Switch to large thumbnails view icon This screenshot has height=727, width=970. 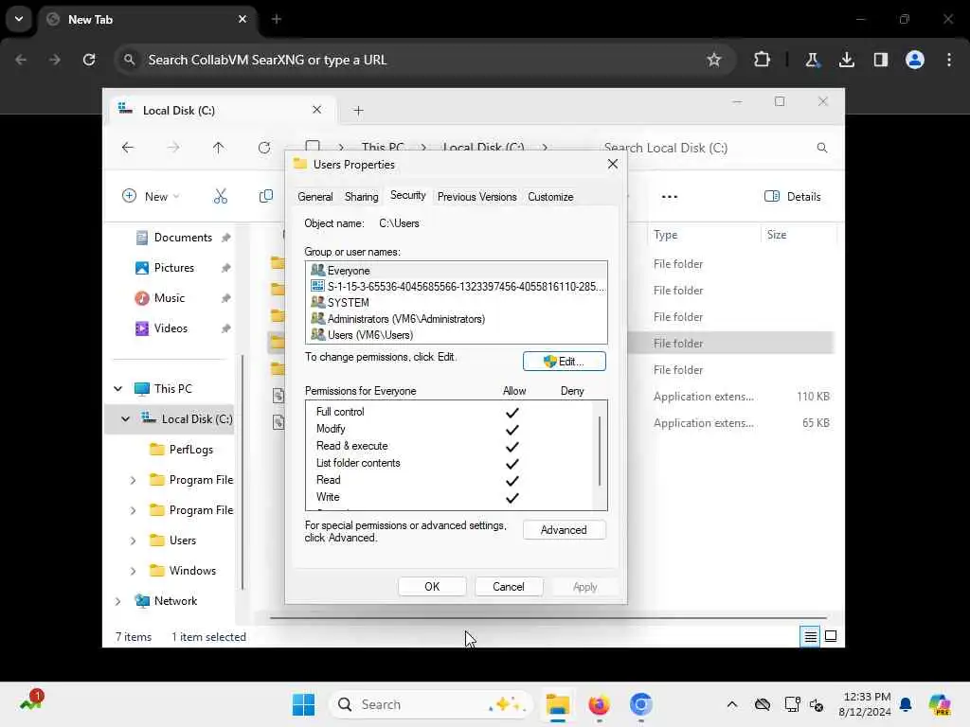[x=831, y=636]
